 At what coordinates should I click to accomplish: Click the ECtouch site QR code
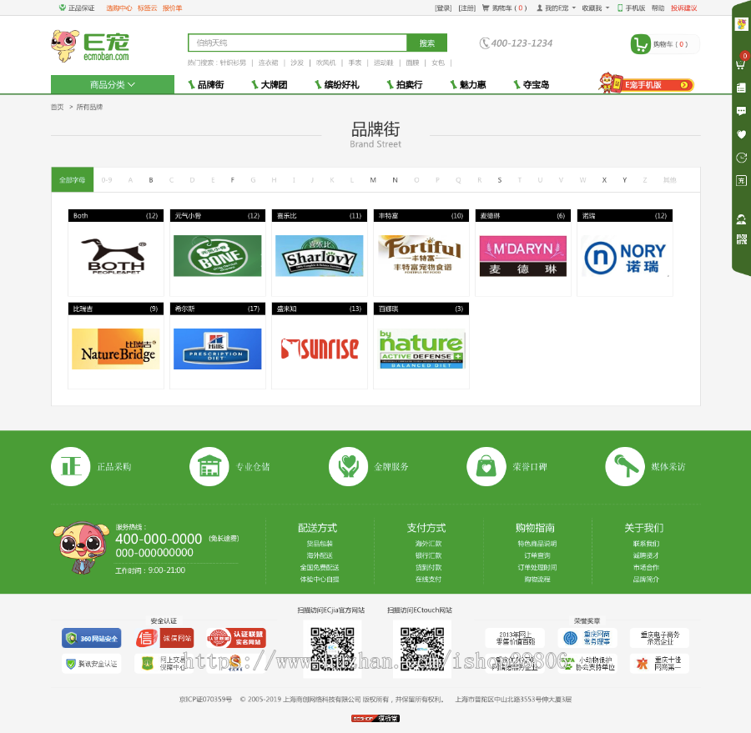click(422, 650)
